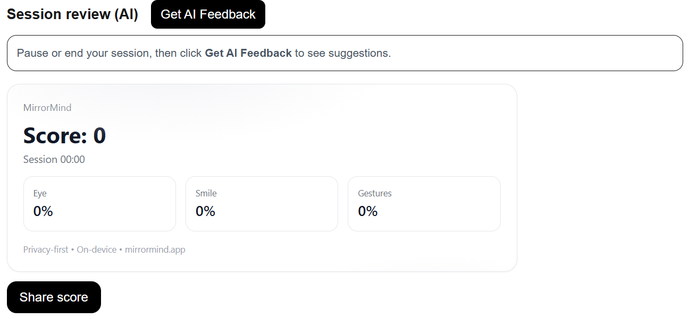Viewport: 689px width, 319px height.
Task: Click the Smile 0% value
Action: tap(205, 211)
